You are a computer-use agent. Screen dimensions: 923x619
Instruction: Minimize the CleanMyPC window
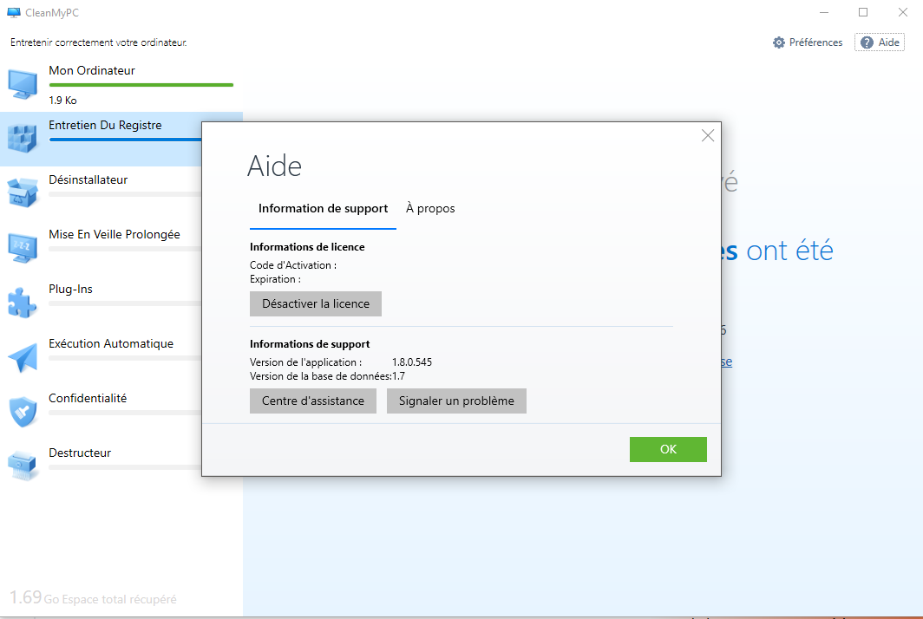point(824,12)
